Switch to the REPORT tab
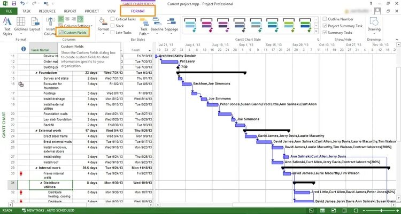Screen dimensions: 401x214 point(70,11)
